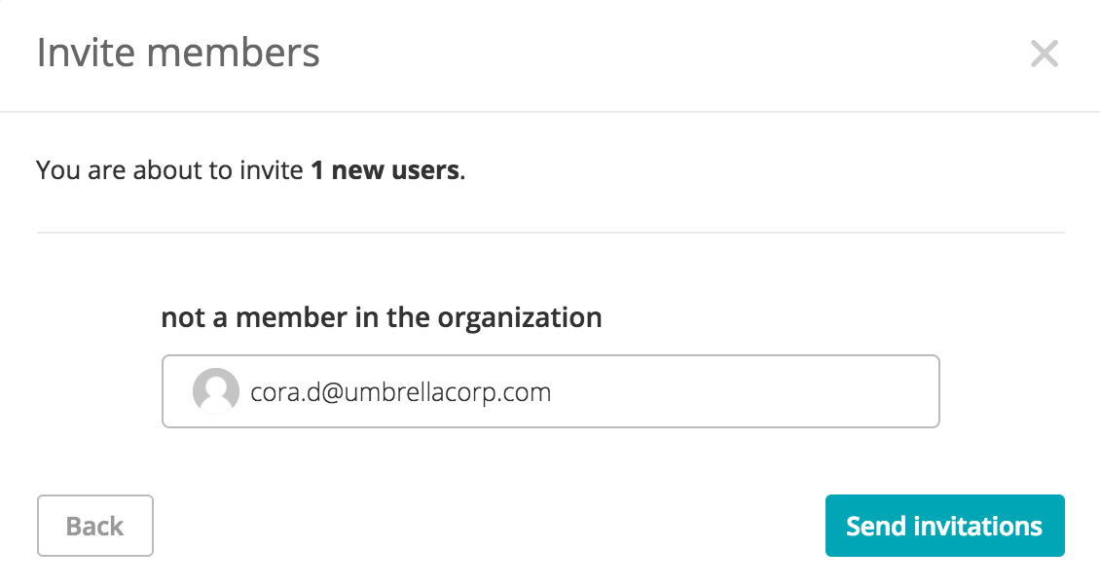
Task: Click the 'umbrellacorp.com' domain portion
Action: [x=448, y=391]
